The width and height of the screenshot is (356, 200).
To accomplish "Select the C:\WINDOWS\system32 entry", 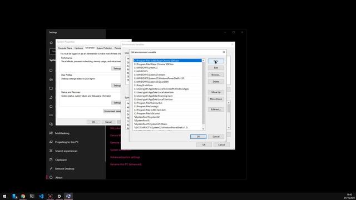I will [x=167, y=68].
